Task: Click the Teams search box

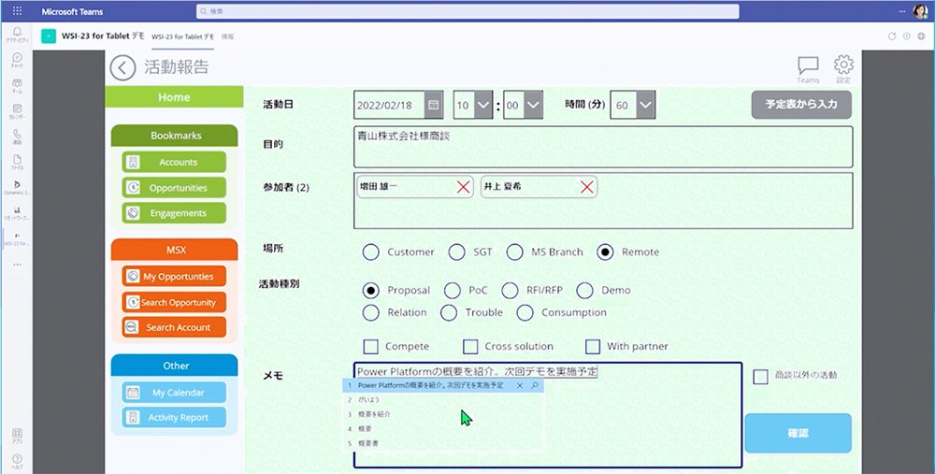Action: tap(467, 11)
